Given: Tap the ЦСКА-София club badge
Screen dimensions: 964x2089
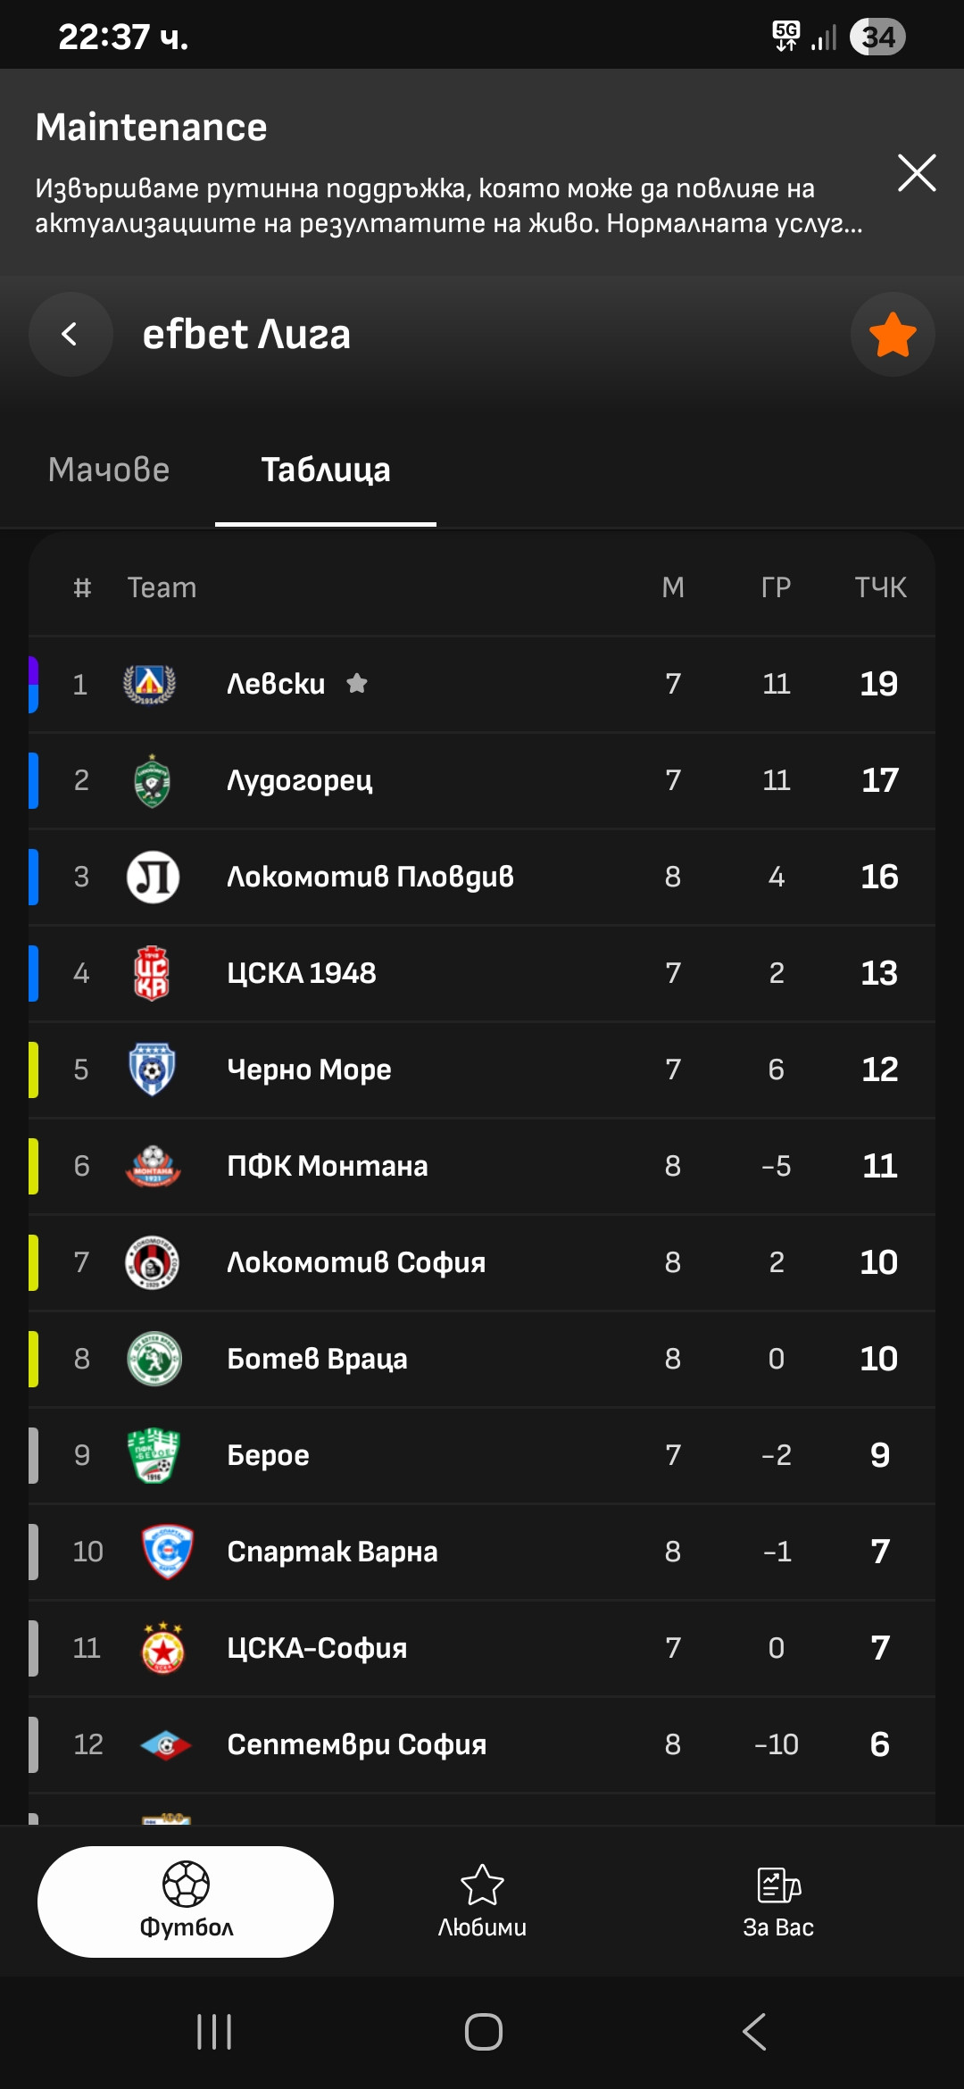Looking at the screenshot, I should (x=163, y=1648).
